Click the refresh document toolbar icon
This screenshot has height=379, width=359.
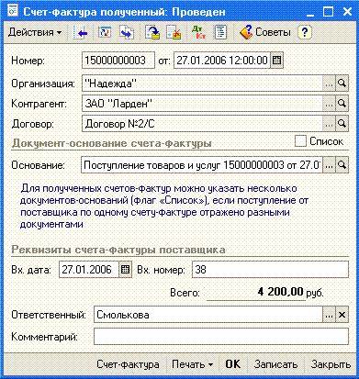pos(105,32)
